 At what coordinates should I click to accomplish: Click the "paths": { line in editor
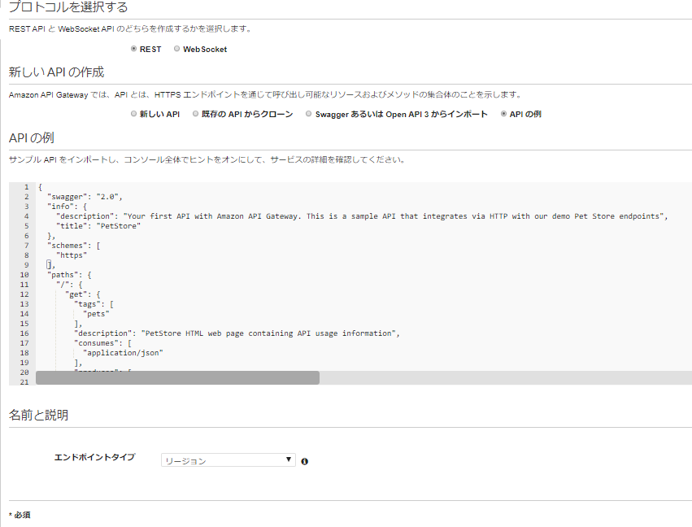[x=69, y=275]
